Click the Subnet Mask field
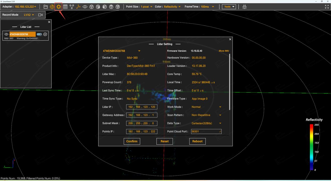This screenshot has width=331, height=181. coord(142,123)
